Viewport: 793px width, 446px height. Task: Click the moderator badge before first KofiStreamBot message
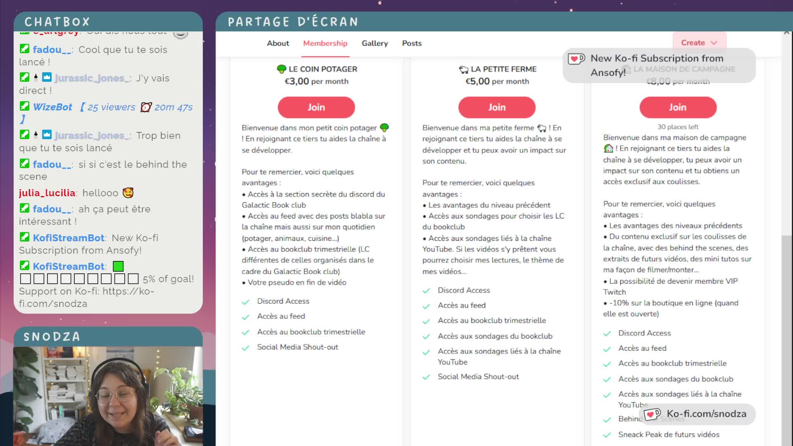click(x=24, y=237)
